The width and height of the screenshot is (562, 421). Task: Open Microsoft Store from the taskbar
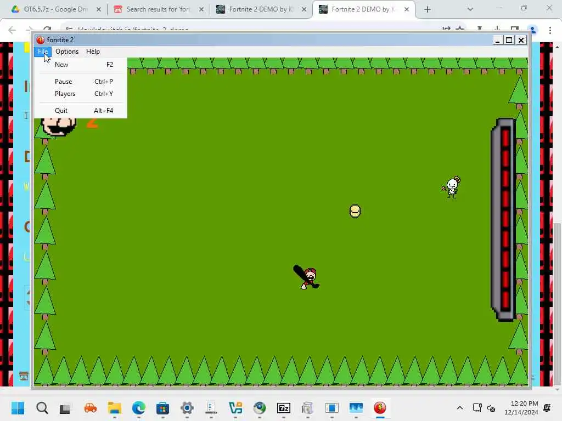pyautogui.click(x=162, y=408)
